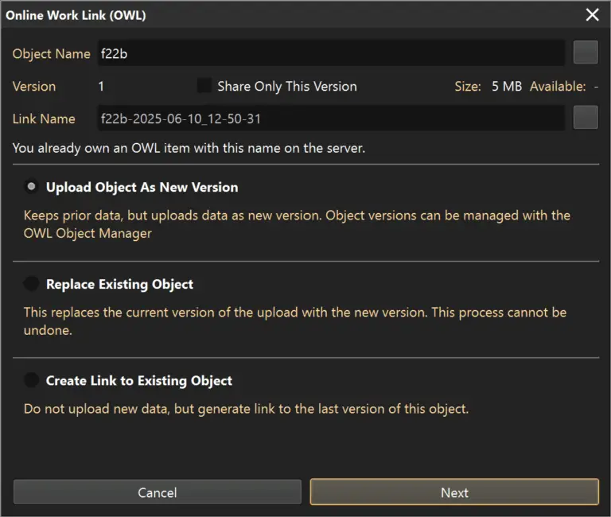The width and height of the screenshot is (611, 517).
Task: Enable the Share Only This Version checkbox
Action: point(205,86)
